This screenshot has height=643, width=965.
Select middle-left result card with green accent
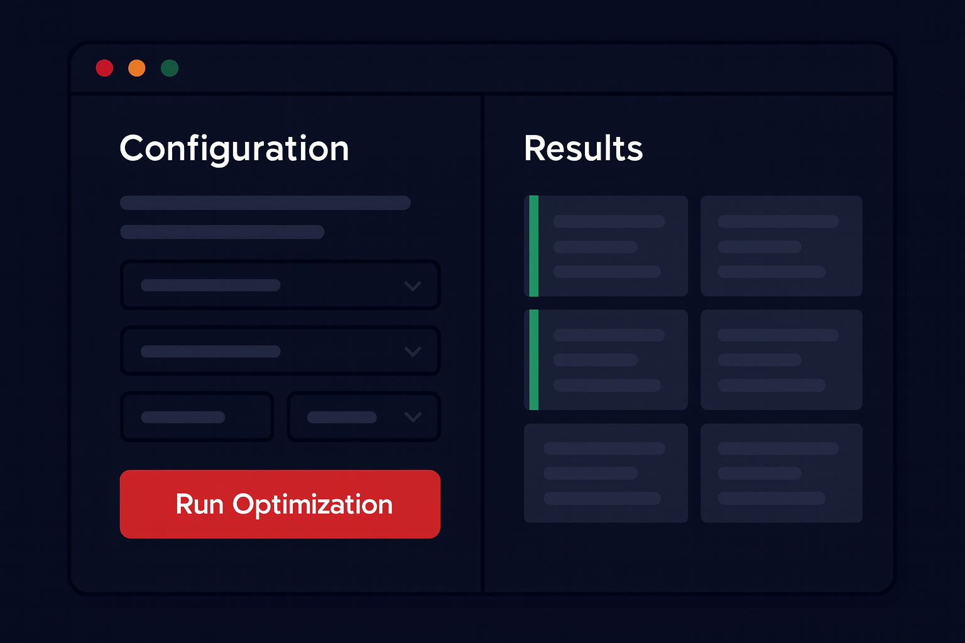pyautogui.click(x=606, y=360)
